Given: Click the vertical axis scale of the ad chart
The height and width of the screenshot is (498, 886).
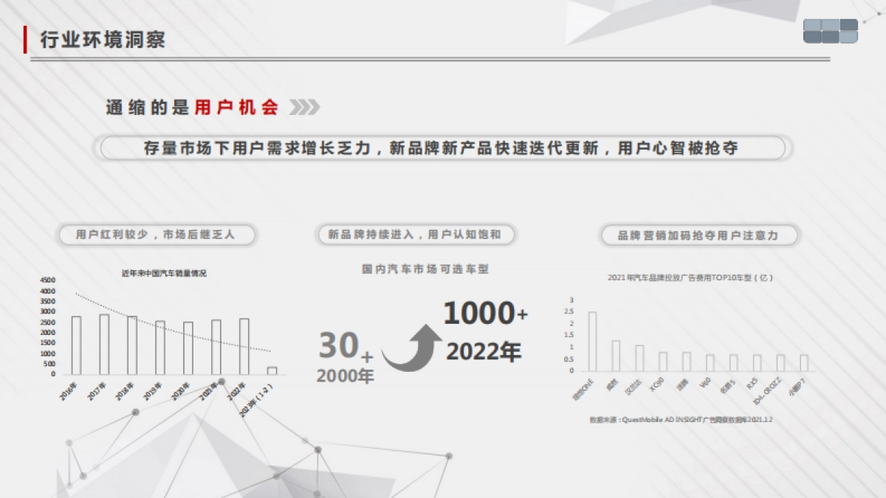Looking at the screenshot, I should click(x=570, y=336).
